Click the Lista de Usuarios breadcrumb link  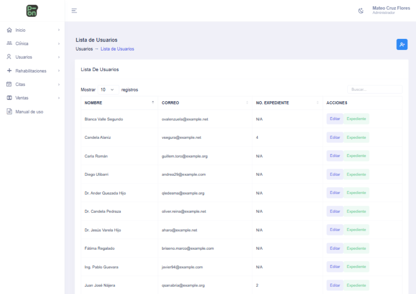[117, 49]
